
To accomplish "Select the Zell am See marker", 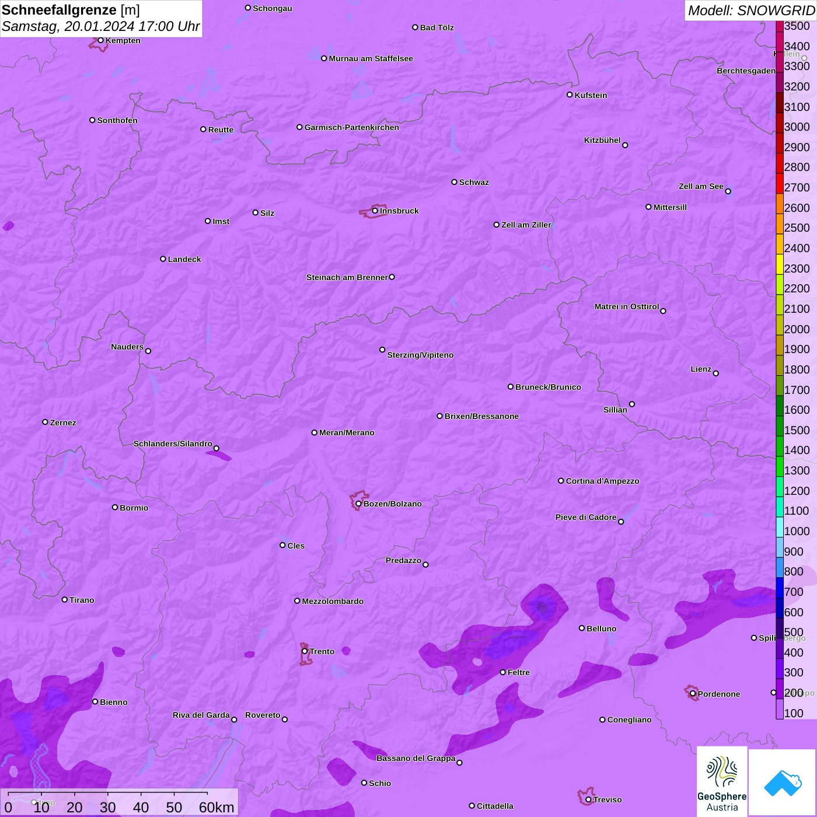I will point(728,191).
